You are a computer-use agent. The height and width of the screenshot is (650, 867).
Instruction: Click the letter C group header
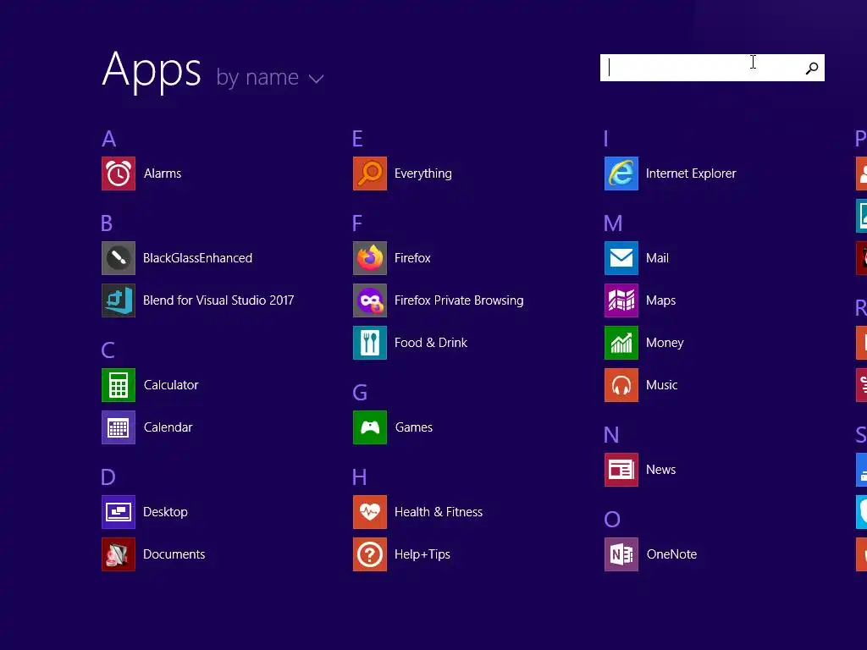click(x=108, y=350)
